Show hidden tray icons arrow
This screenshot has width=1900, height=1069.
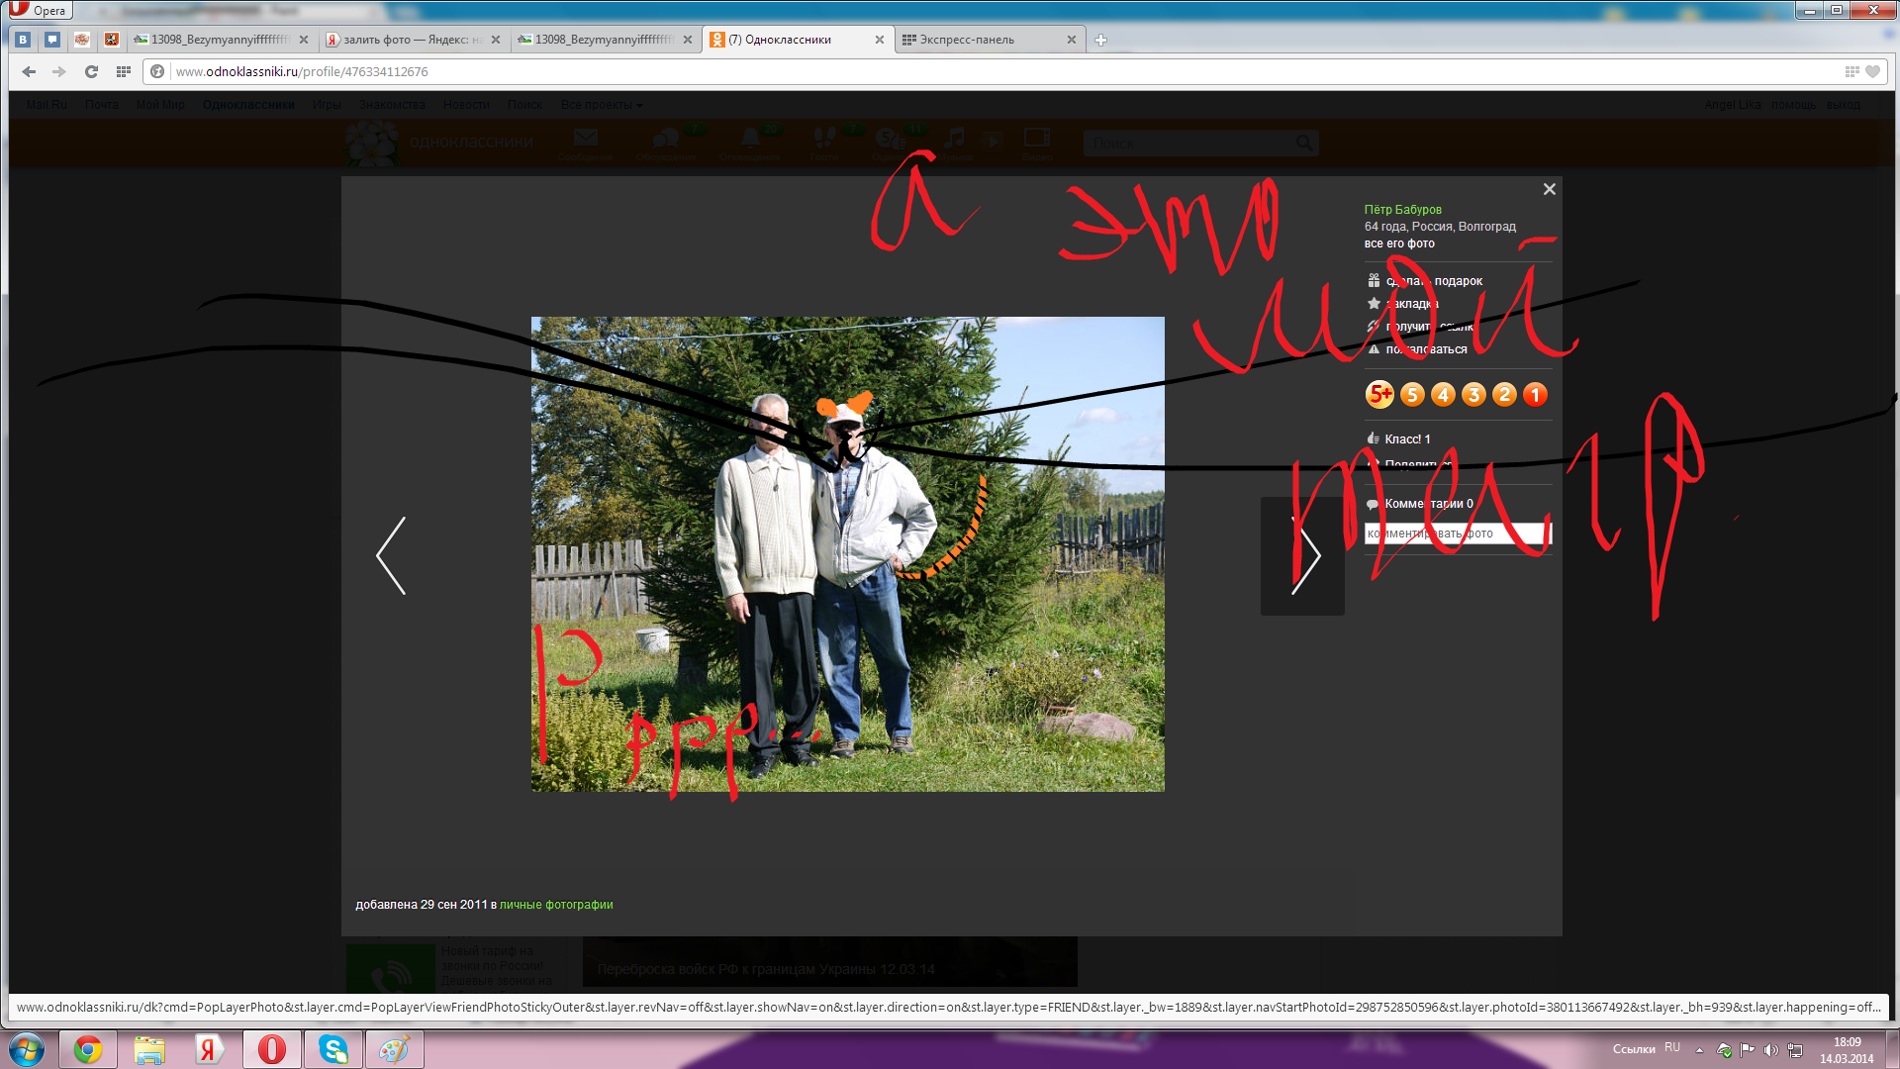(1699, 1050)
